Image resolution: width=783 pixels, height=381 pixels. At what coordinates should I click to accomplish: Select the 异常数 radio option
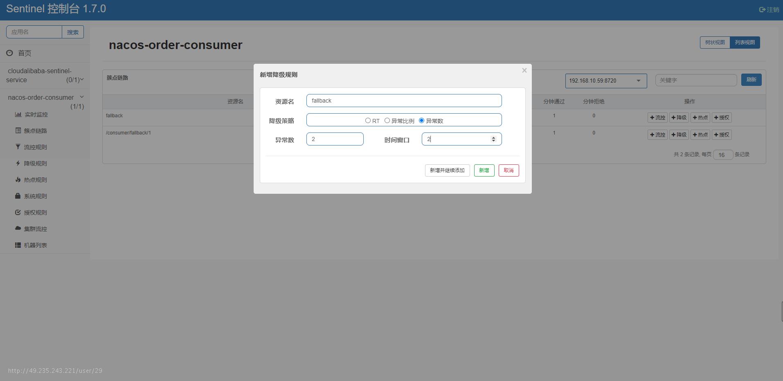tap(421, 121)
